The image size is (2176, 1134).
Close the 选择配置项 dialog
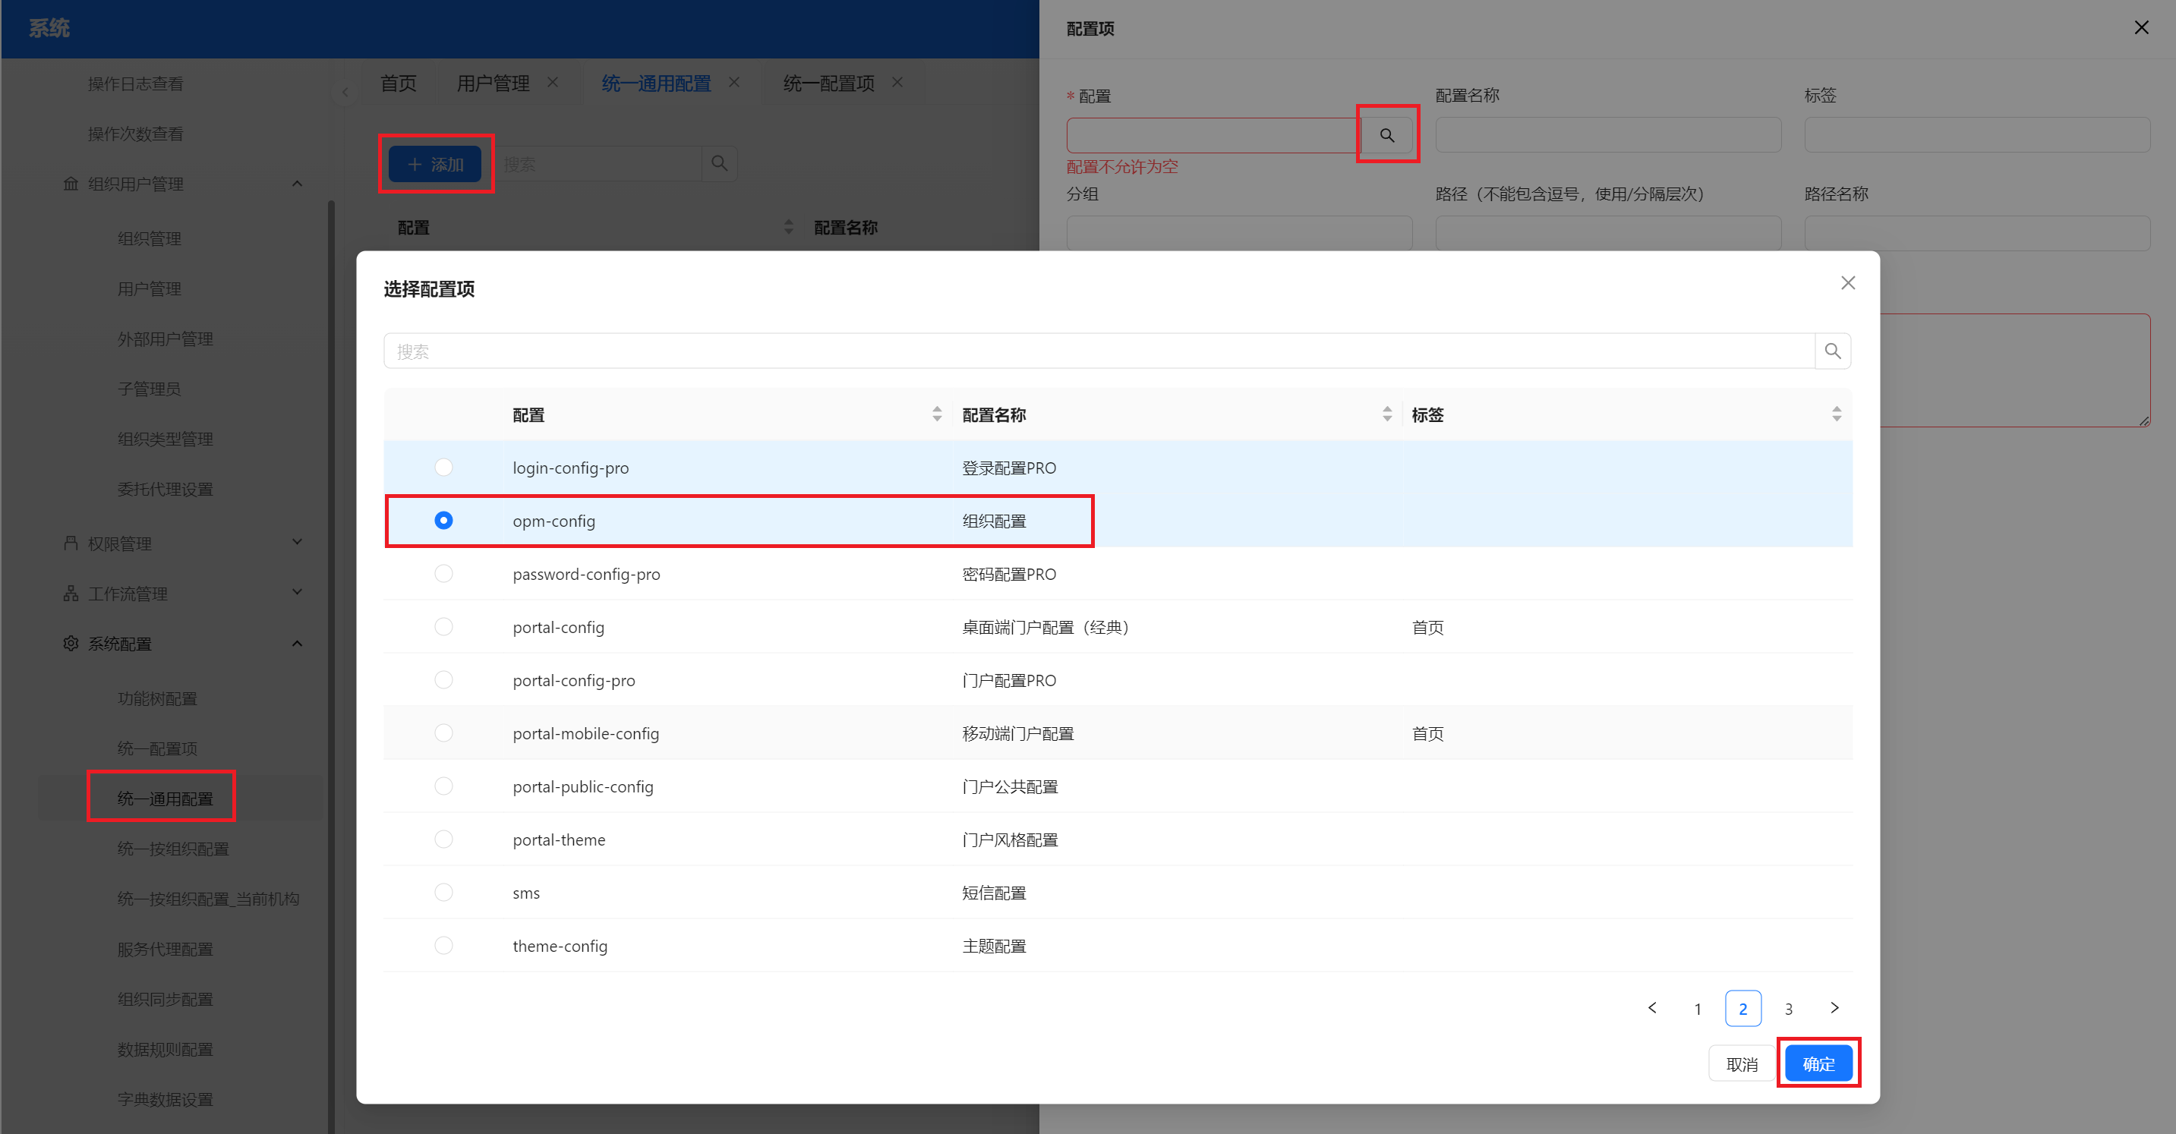click(1847, 283)
